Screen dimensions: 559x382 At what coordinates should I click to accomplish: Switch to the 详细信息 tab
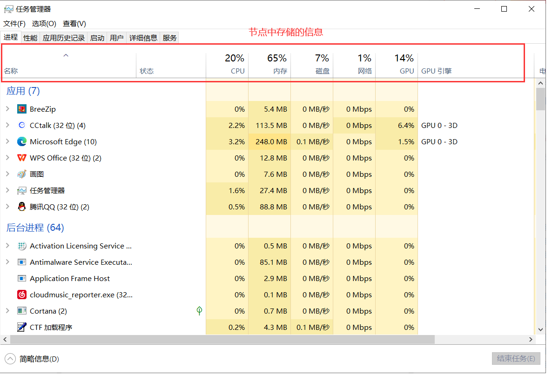[143, 38]
